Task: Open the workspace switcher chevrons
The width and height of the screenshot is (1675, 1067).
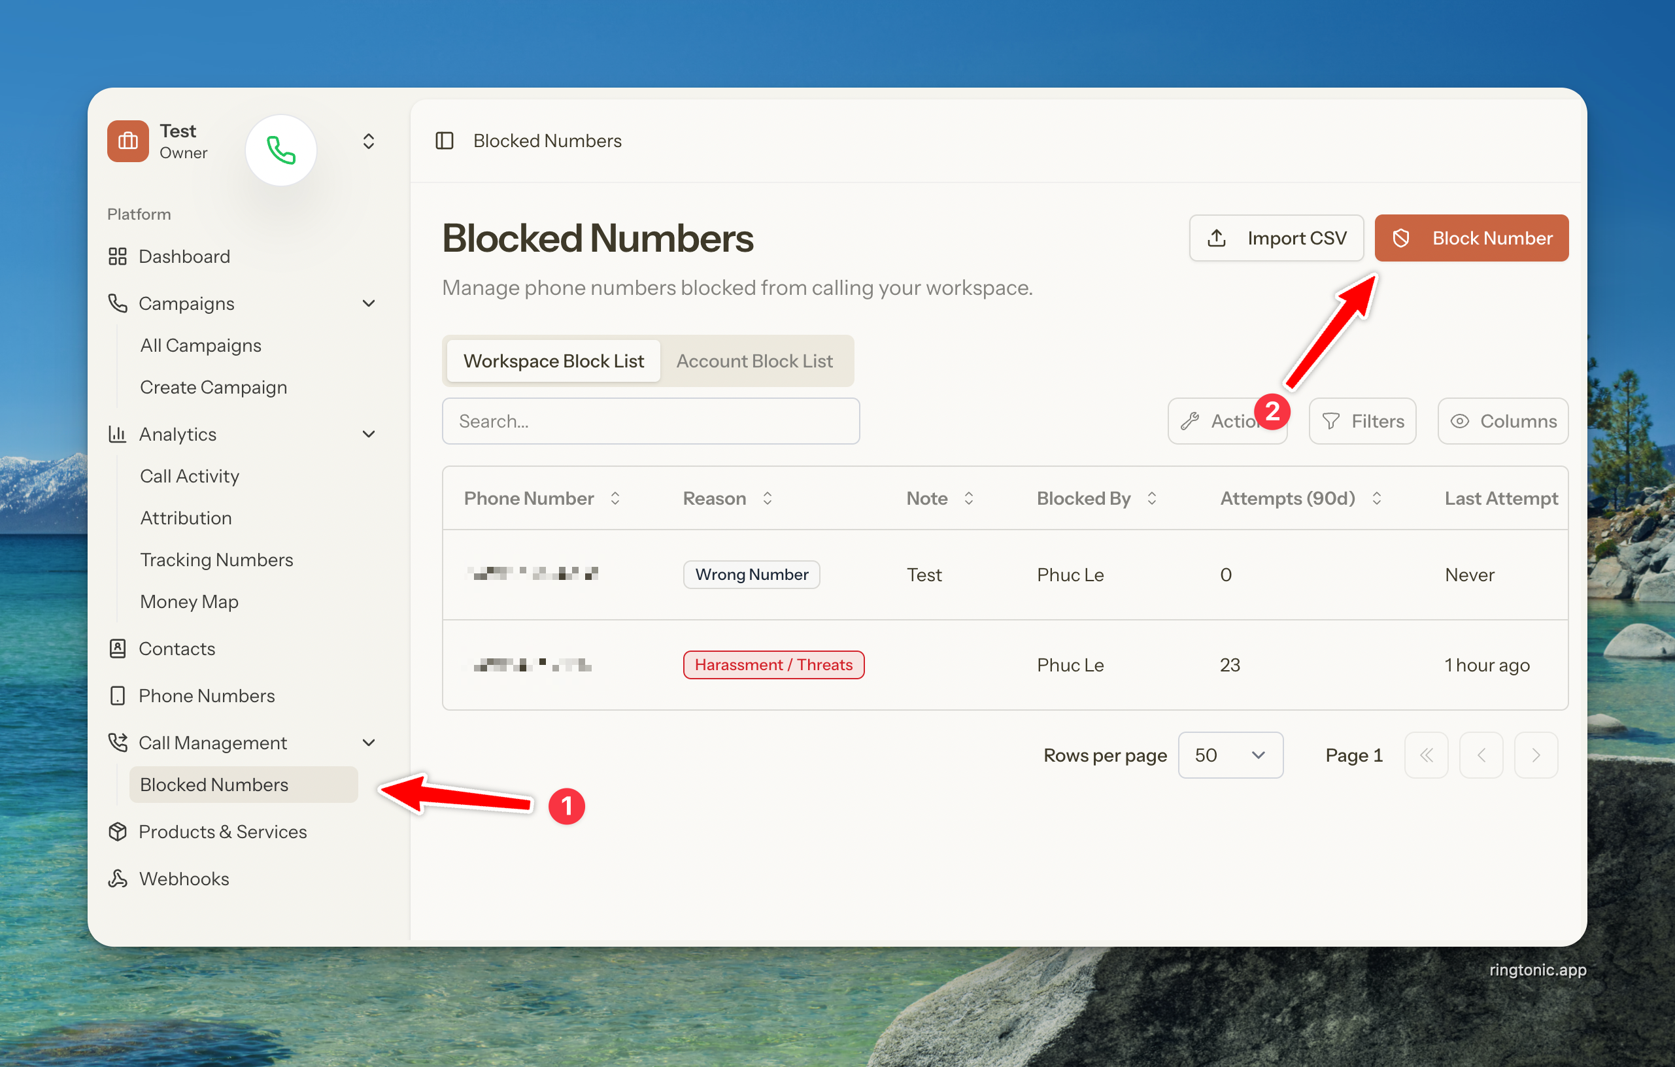Action: coord(369,141)
